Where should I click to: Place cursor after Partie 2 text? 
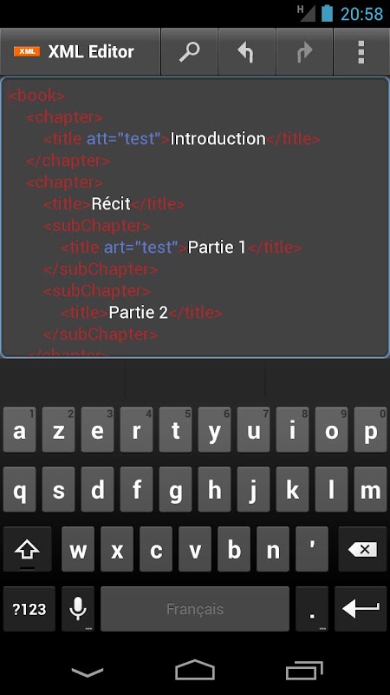[168, 313]
